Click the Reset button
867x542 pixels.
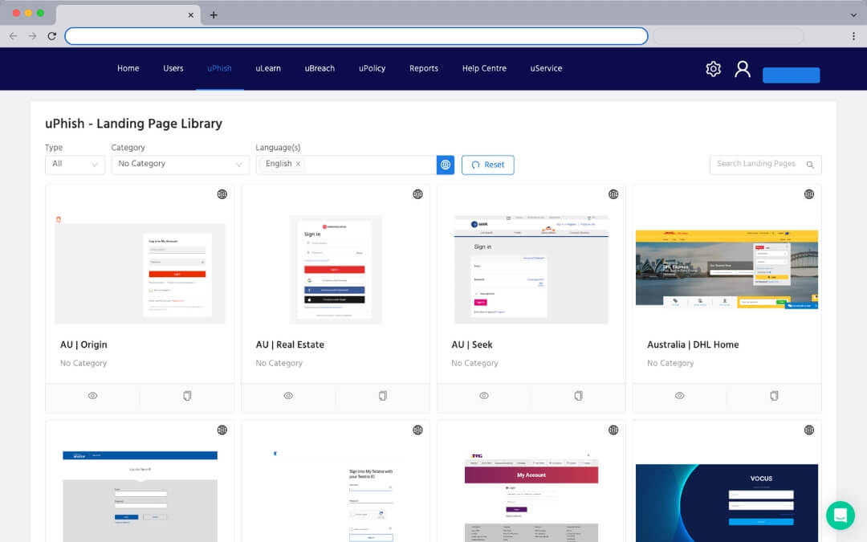point(487,165)
